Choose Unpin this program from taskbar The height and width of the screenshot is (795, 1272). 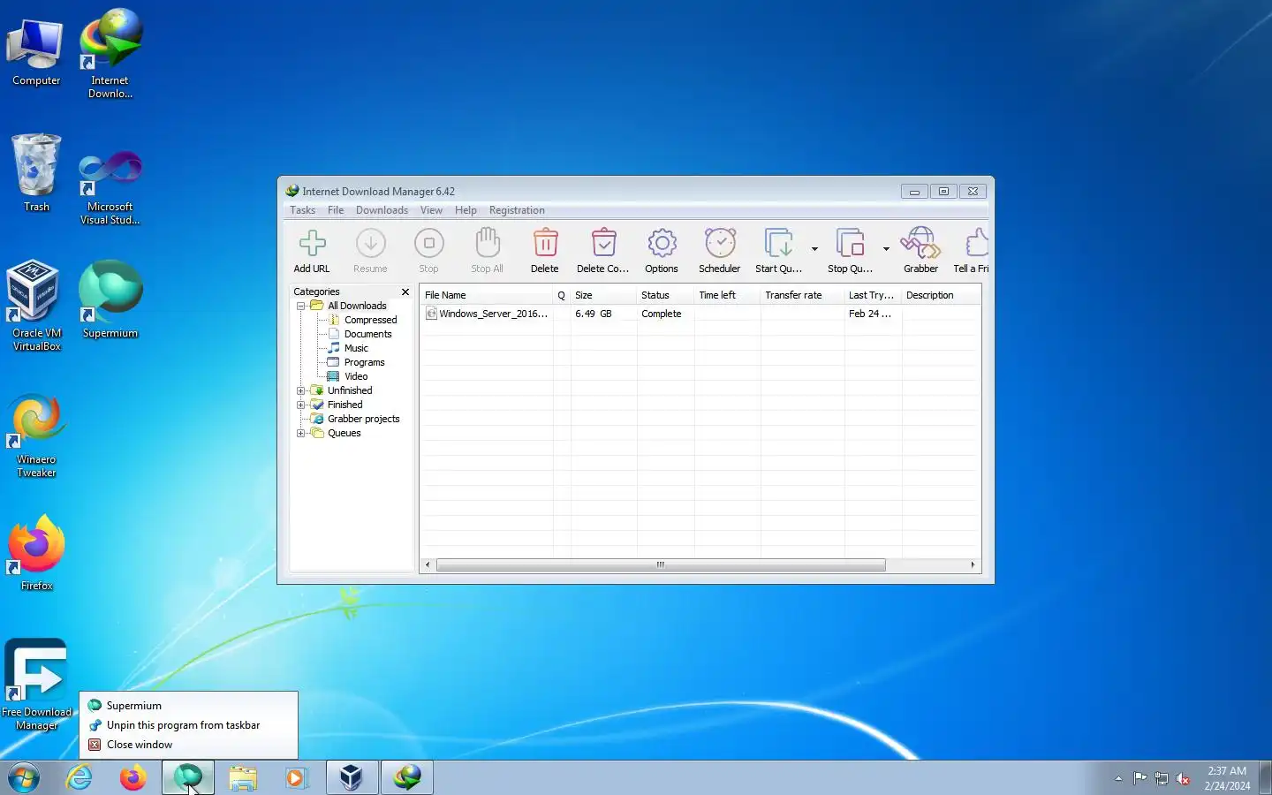click(188, 725)
